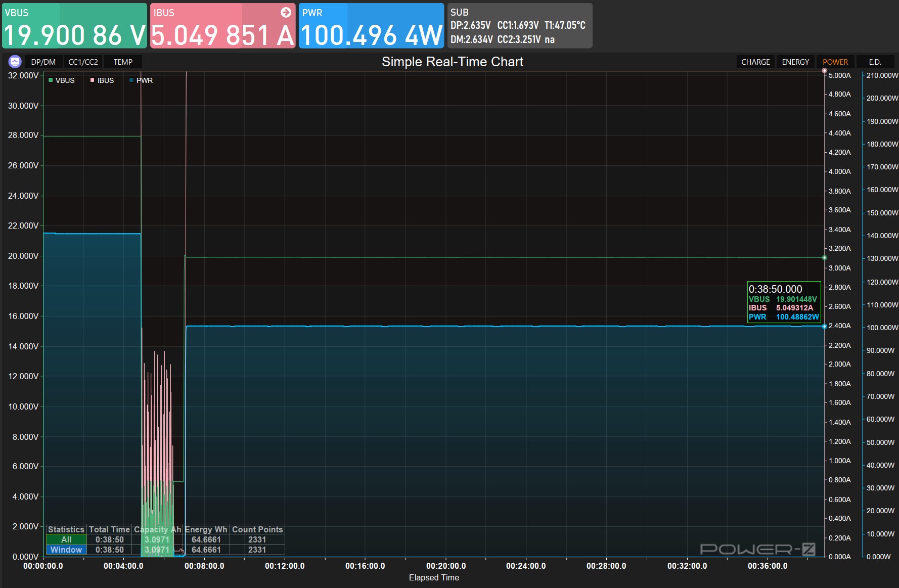The height and width of the screenshot is (588, 899).
Task: Toggle the DP/DM trace button
Action: 43,62
